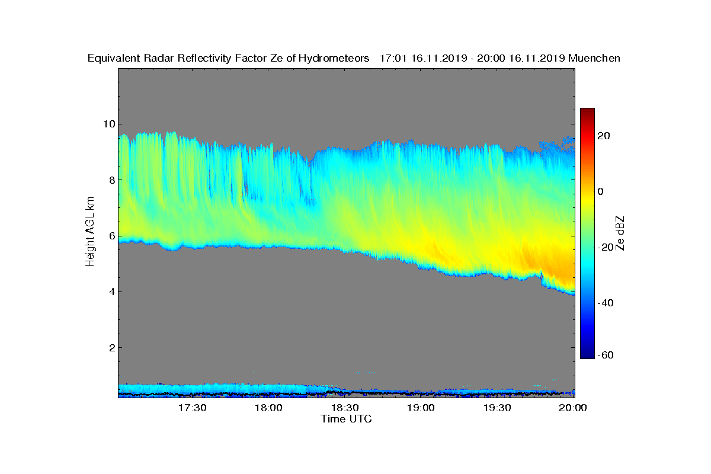
Task: Click the 8 km height tick label
Action: (111, 180)
